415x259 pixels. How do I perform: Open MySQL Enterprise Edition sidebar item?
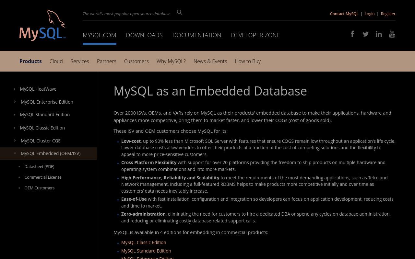47,102
